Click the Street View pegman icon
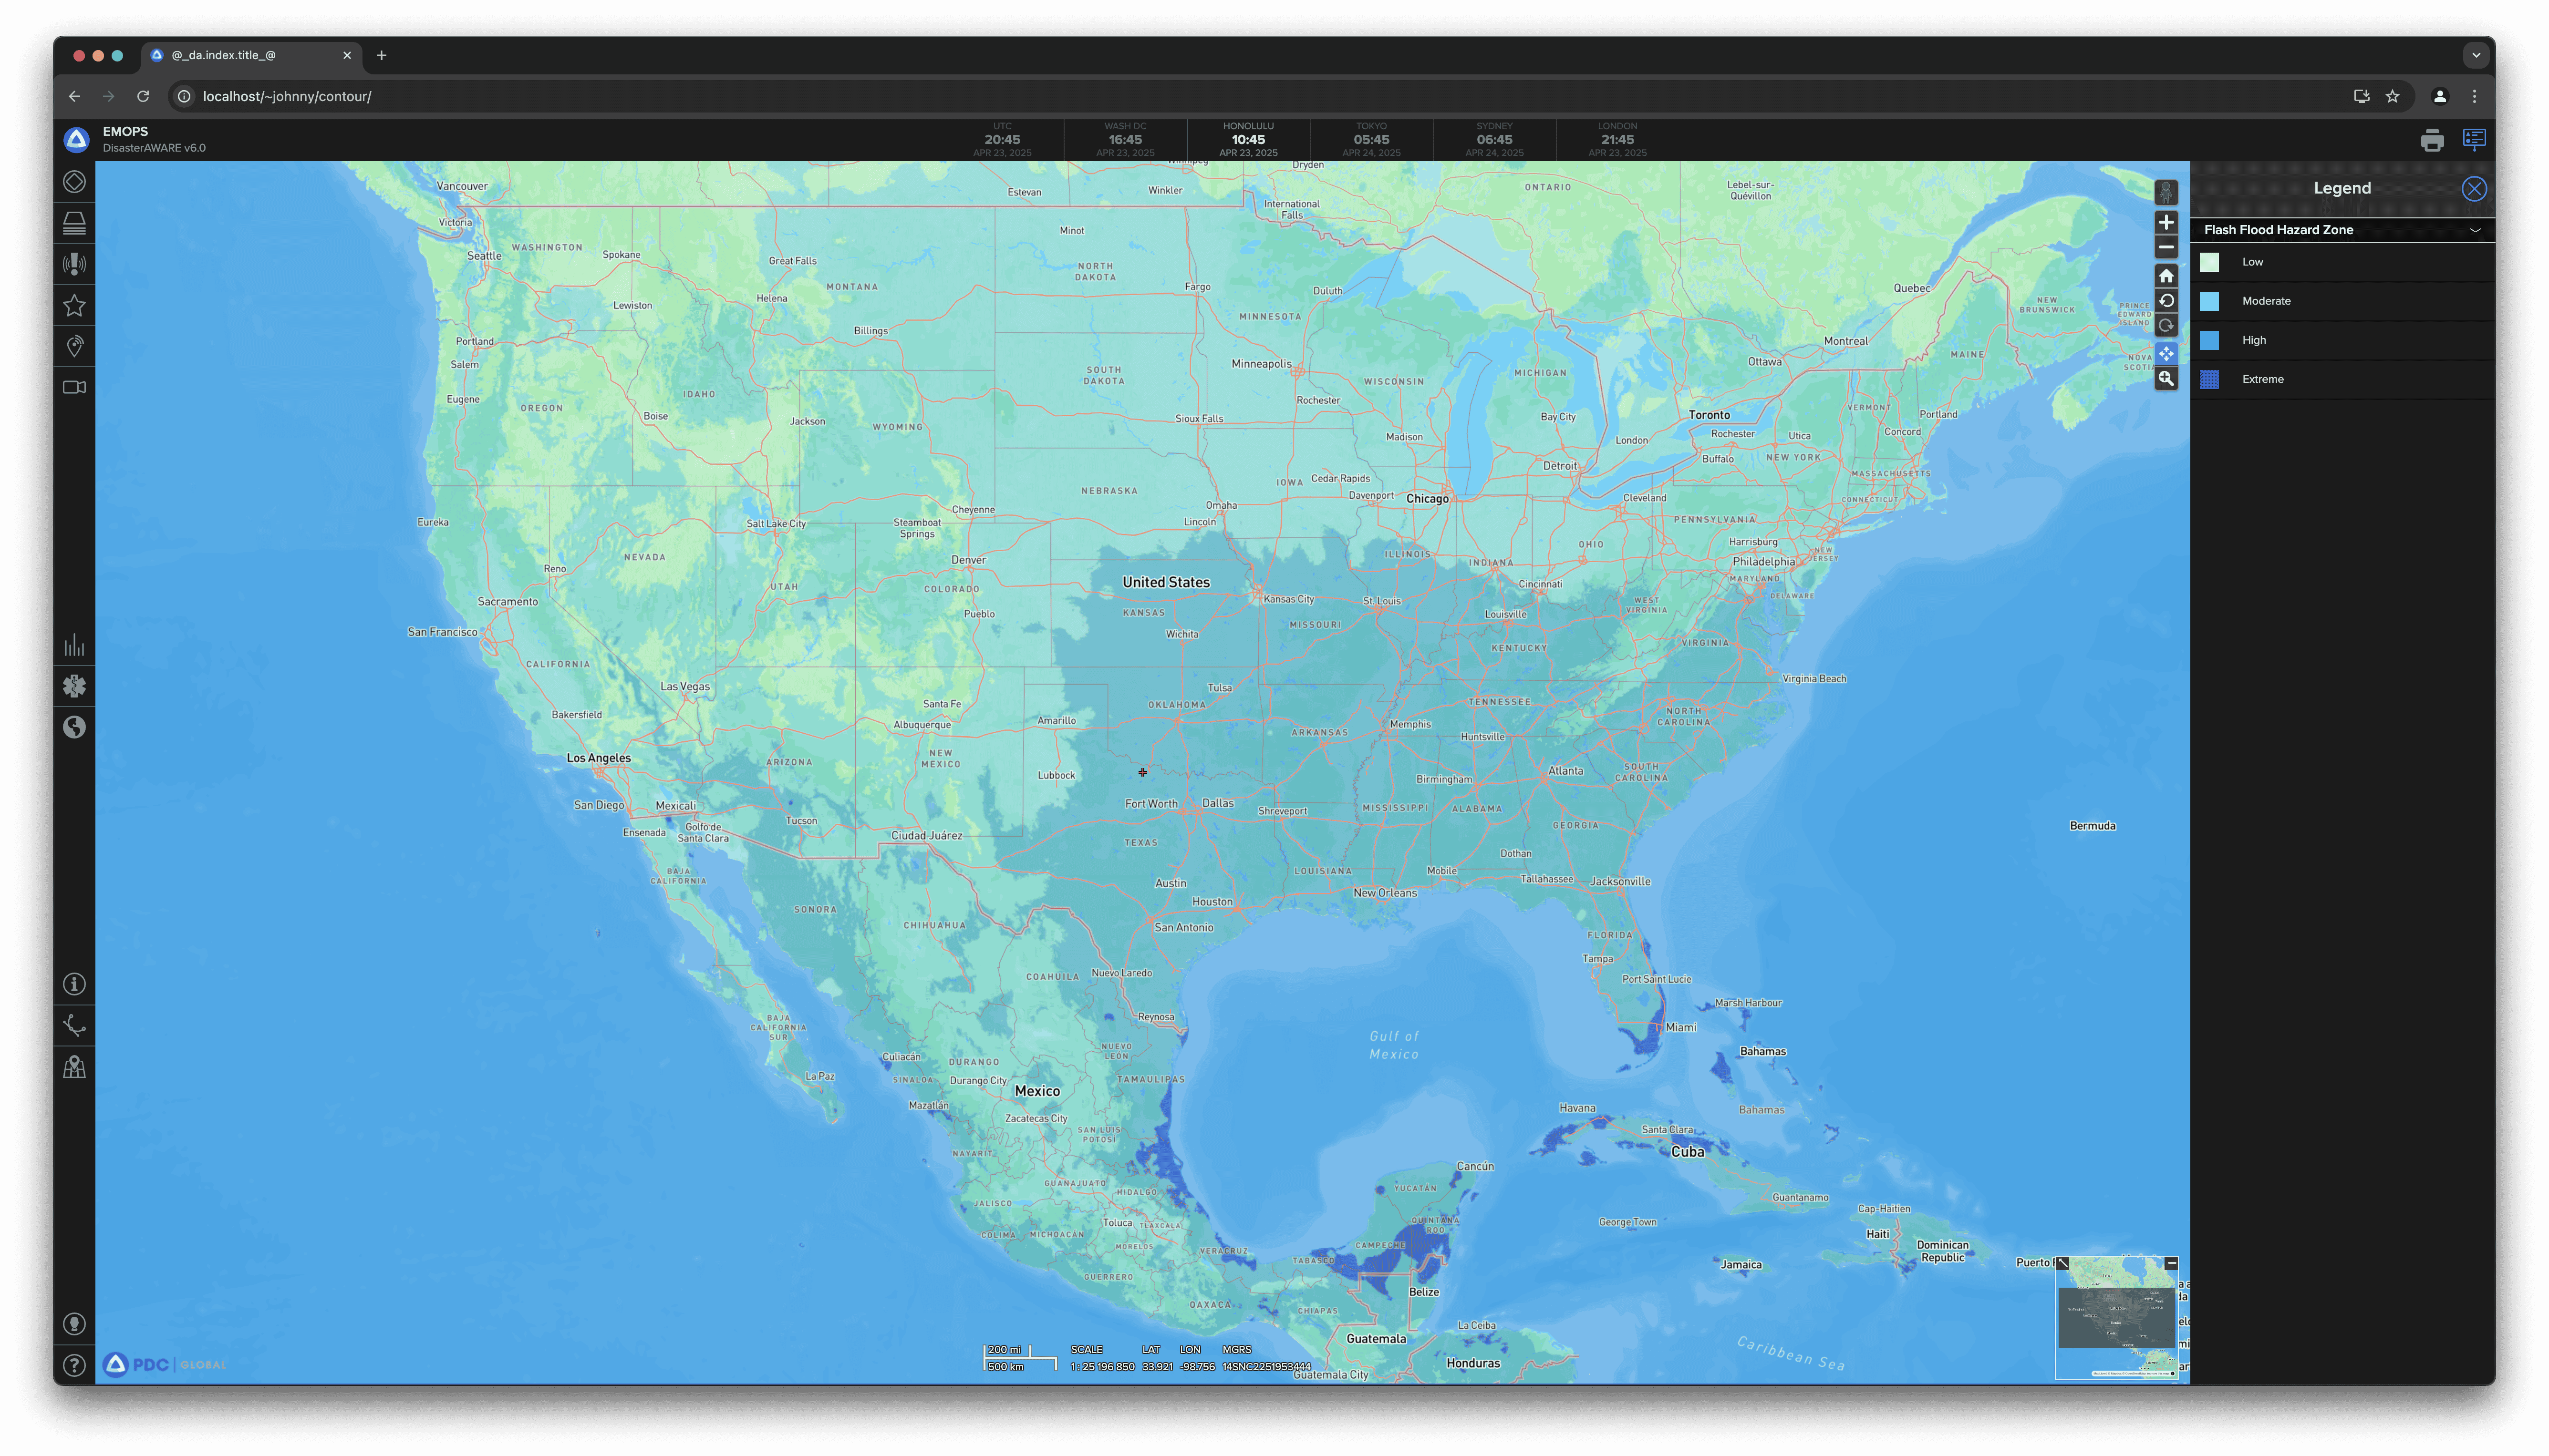Screen dimensions: 2549x1456 point(2166,192)
